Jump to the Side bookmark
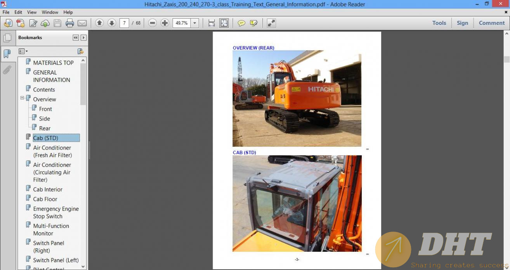This screenshot has height=270, width=510. click(45, 119)
